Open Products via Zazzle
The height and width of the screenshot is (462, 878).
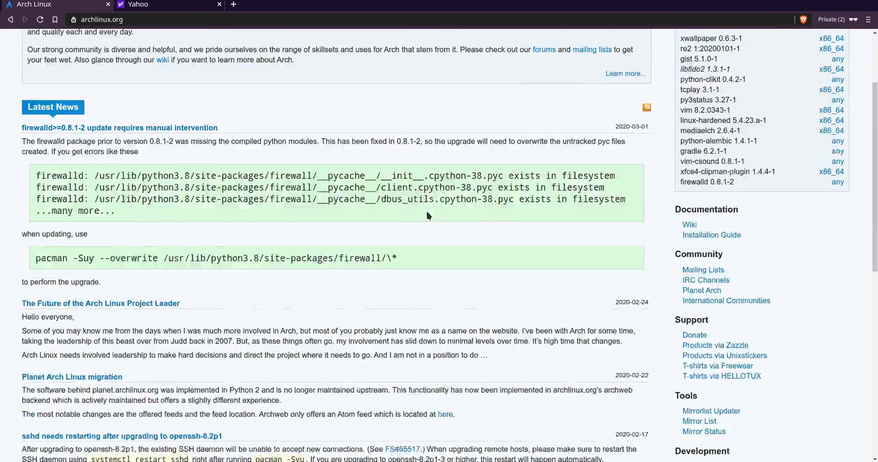[x=715, y=345]
